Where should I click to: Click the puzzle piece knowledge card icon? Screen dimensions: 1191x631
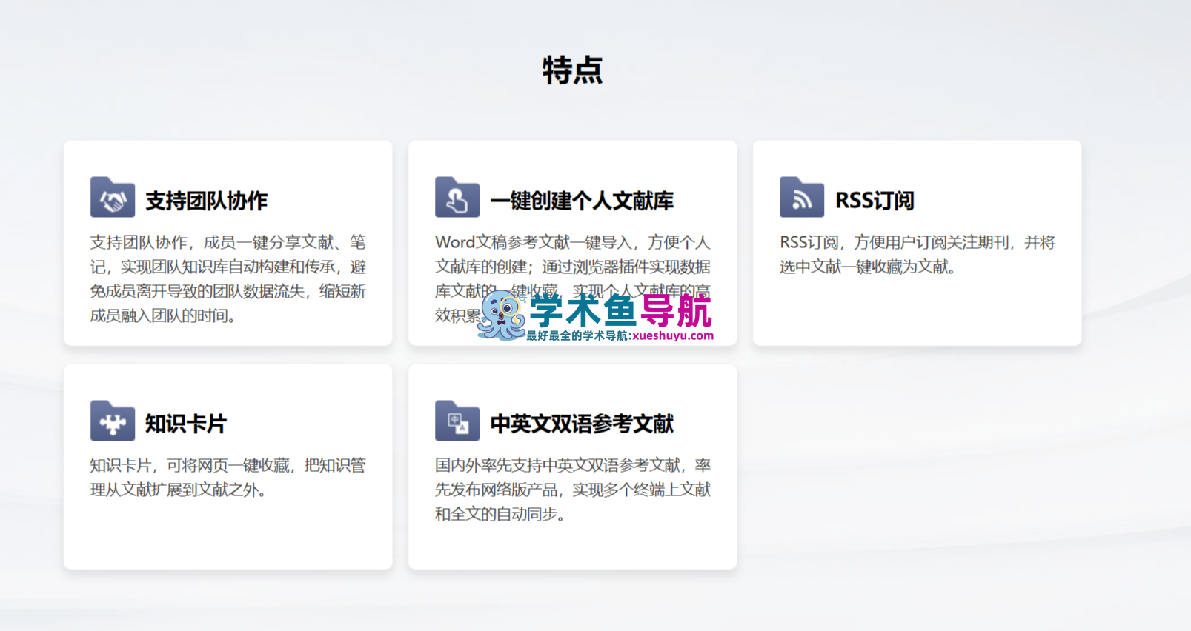113,421
